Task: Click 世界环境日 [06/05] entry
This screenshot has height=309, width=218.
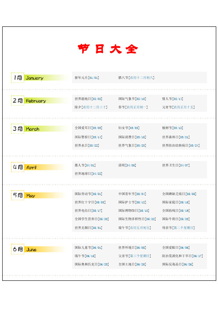Action: [x=132, y=247]
